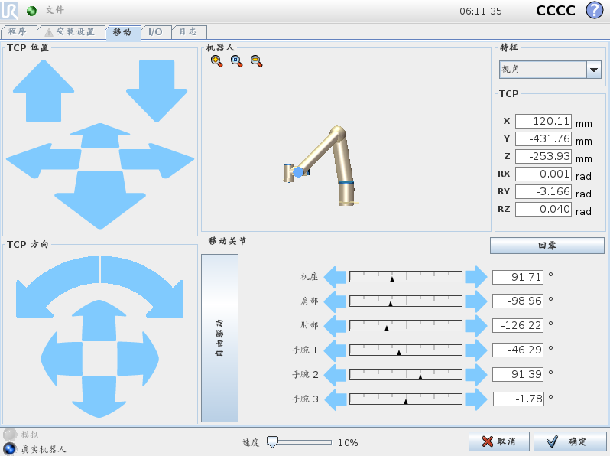Screen dimensions: 610x456
Task: Toggle the 自由驱动 freedrive button
Action: (x=219, y=338)
